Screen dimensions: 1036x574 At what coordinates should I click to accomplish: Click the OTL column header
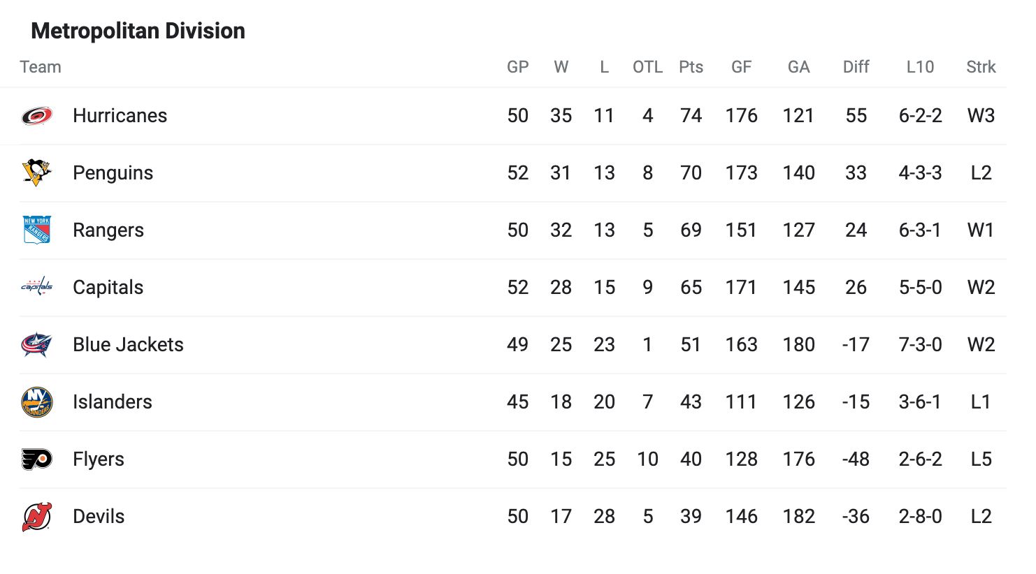coord(648,67)
